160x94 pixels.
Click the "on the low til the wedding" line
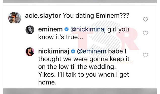coord(77,67)
